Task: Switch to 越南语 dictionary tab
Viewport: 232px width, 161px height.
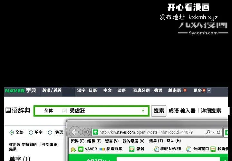Action: [174, 90]
